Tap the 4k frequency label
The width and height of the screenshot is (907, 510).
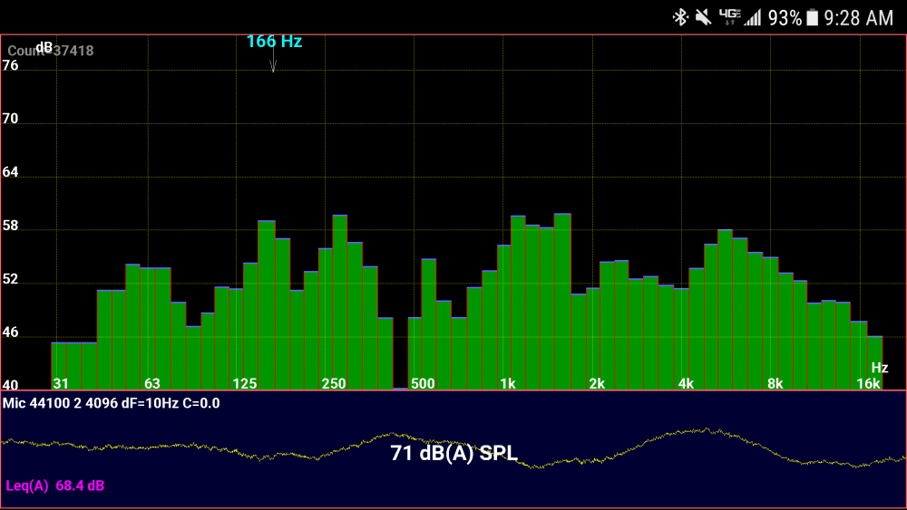[x=686, y=383]
